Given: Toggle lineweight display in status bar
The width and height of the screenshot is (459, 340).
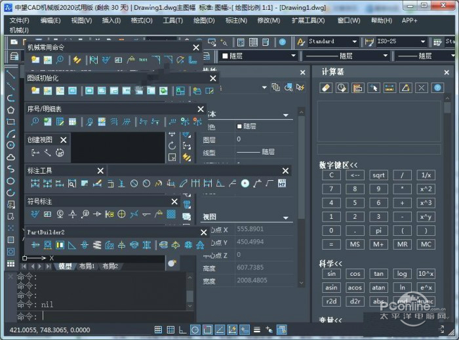Looking at the screenshot, I should 256,330.
